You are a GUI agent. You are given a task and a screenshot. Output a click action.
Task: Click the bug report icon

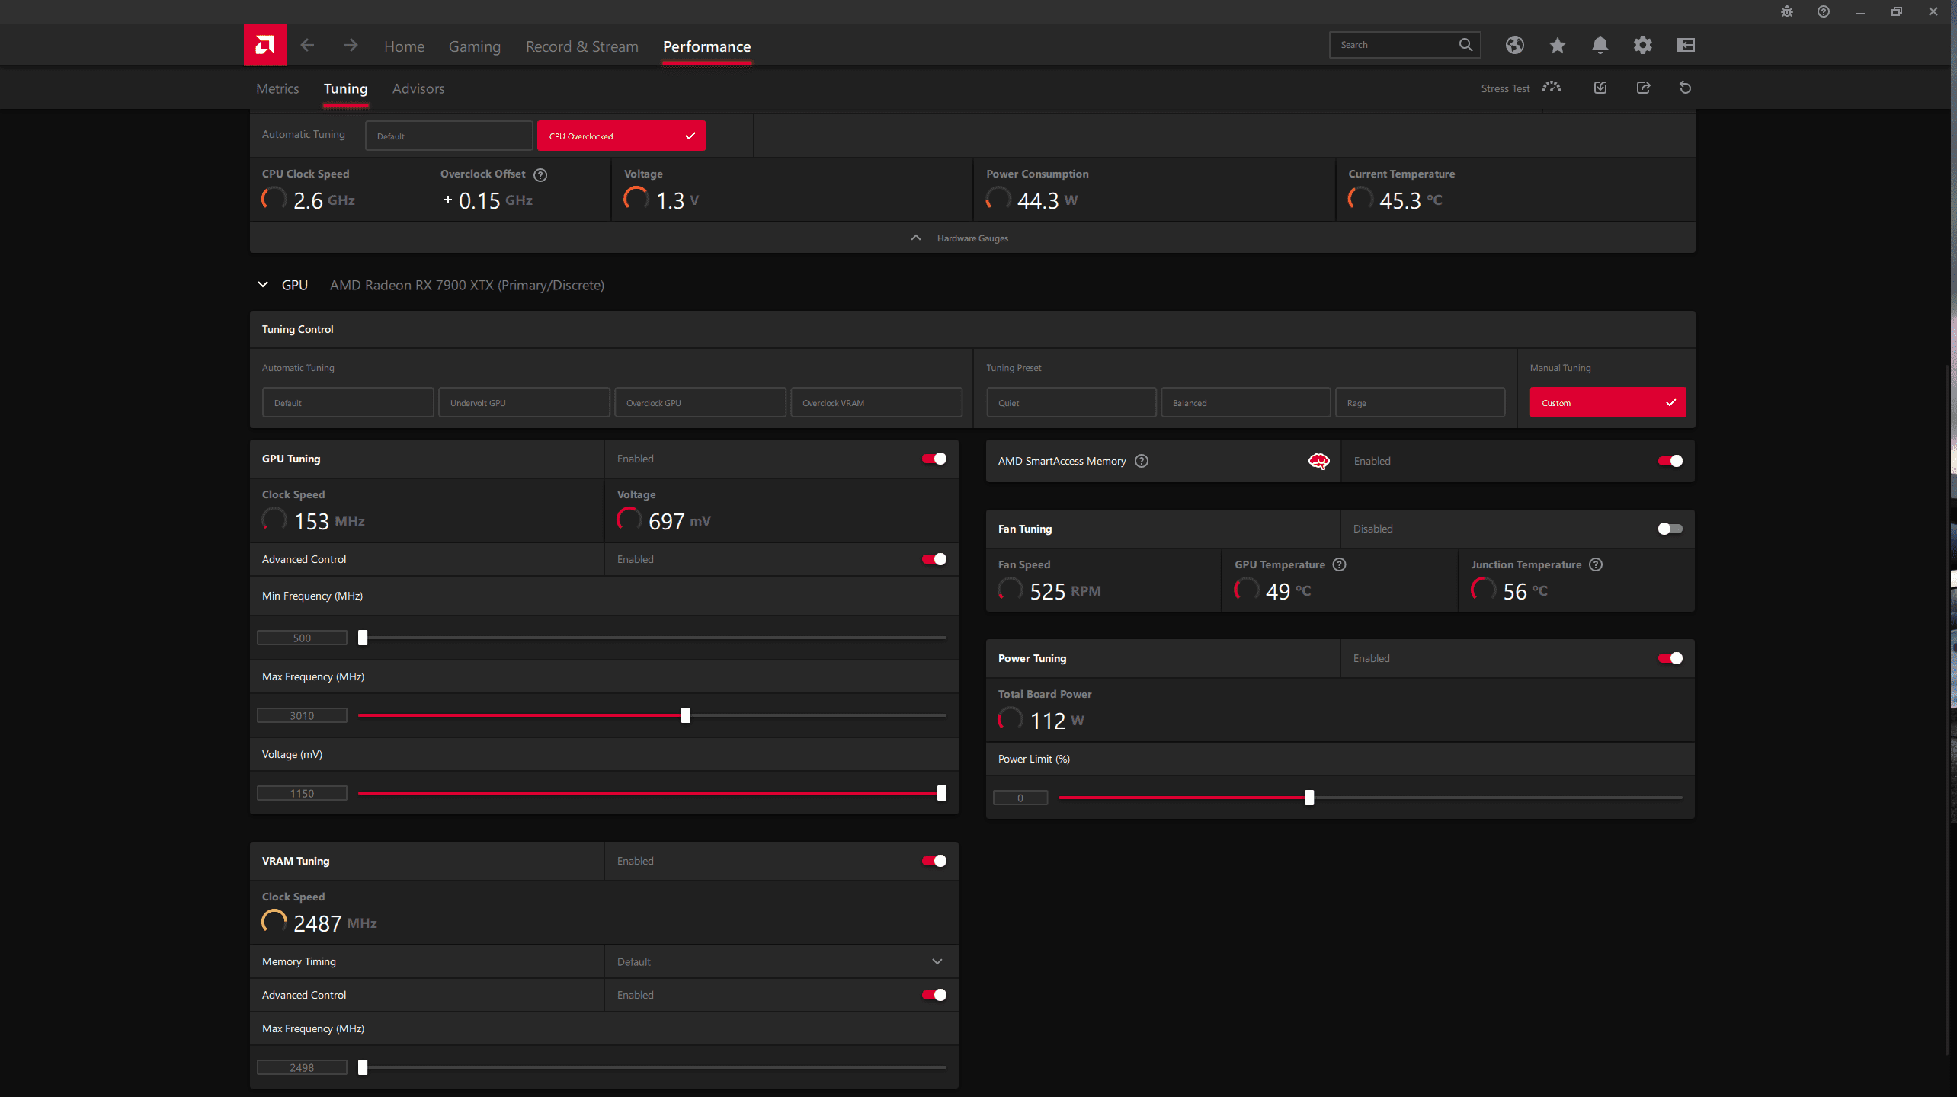[x=1786, y=11]
